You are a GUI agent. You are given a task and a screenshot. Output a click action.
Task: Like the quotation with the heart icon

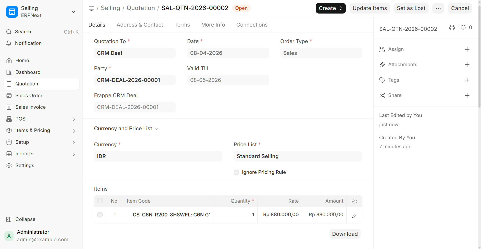(463, 28)
